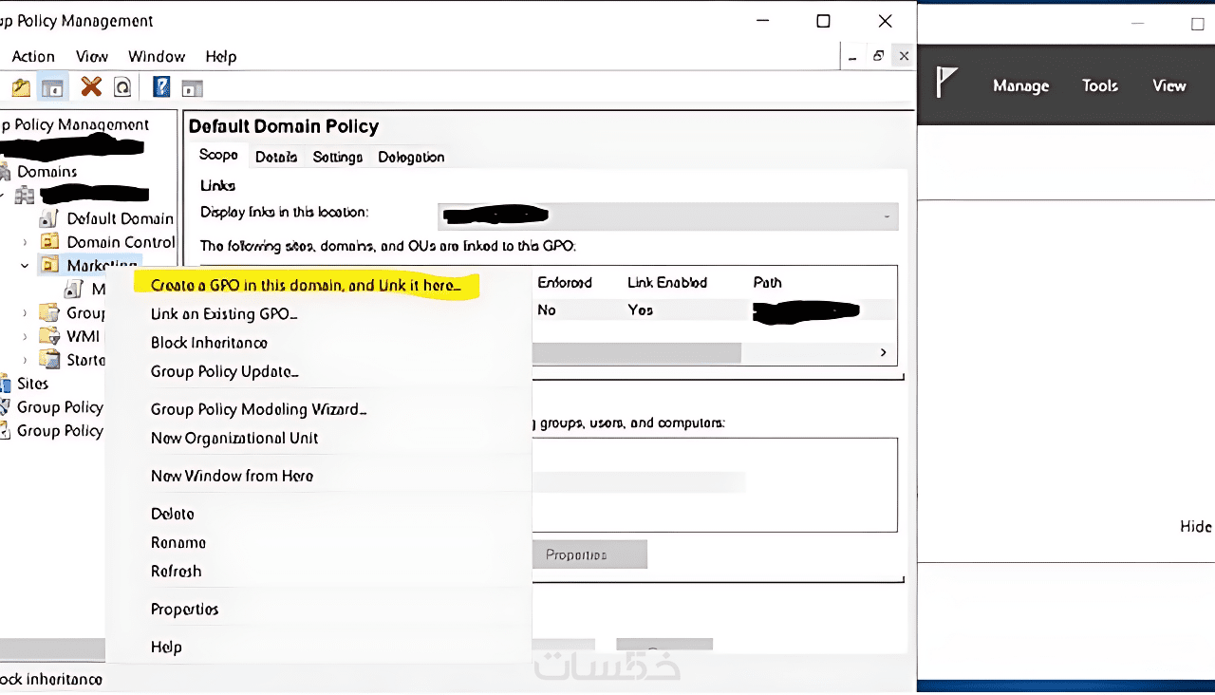Click the Group Policy Results node icon
This screenshot has height=695, width=1215.
click(6, 431)
